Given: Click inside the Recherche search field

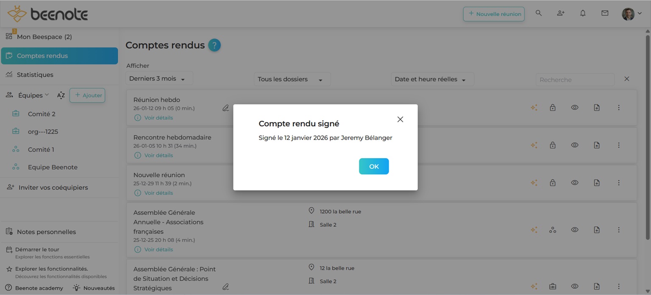Looking at the screenshot, I should pyautogui.click(x=575, y=79).
